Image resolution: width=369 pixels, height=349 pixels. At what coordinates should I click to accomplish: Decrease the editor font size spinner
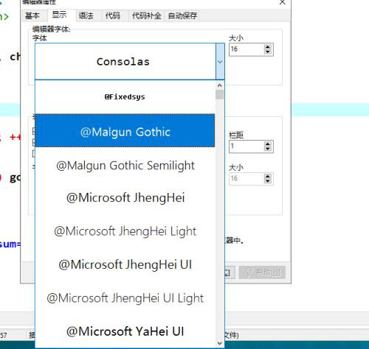pyautogui.click(x=267, y=52)
